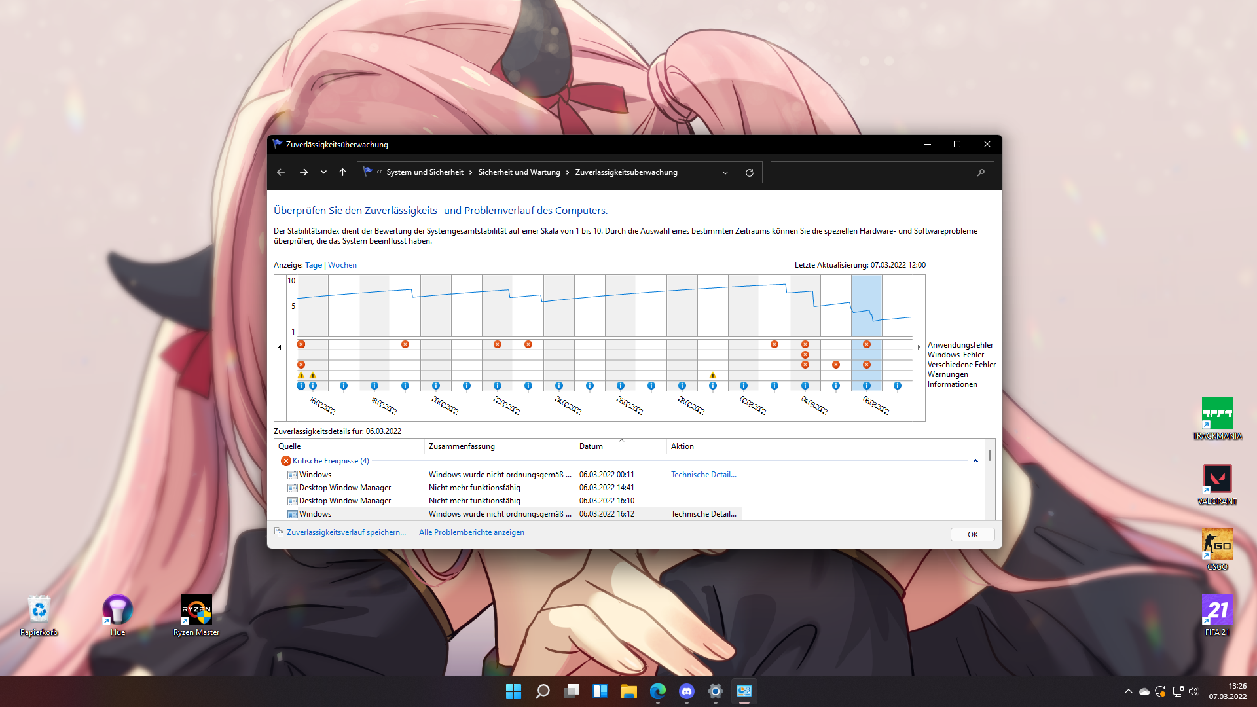
Task: Click application failure icon on 06.03.2022
Action: (867, 344)
